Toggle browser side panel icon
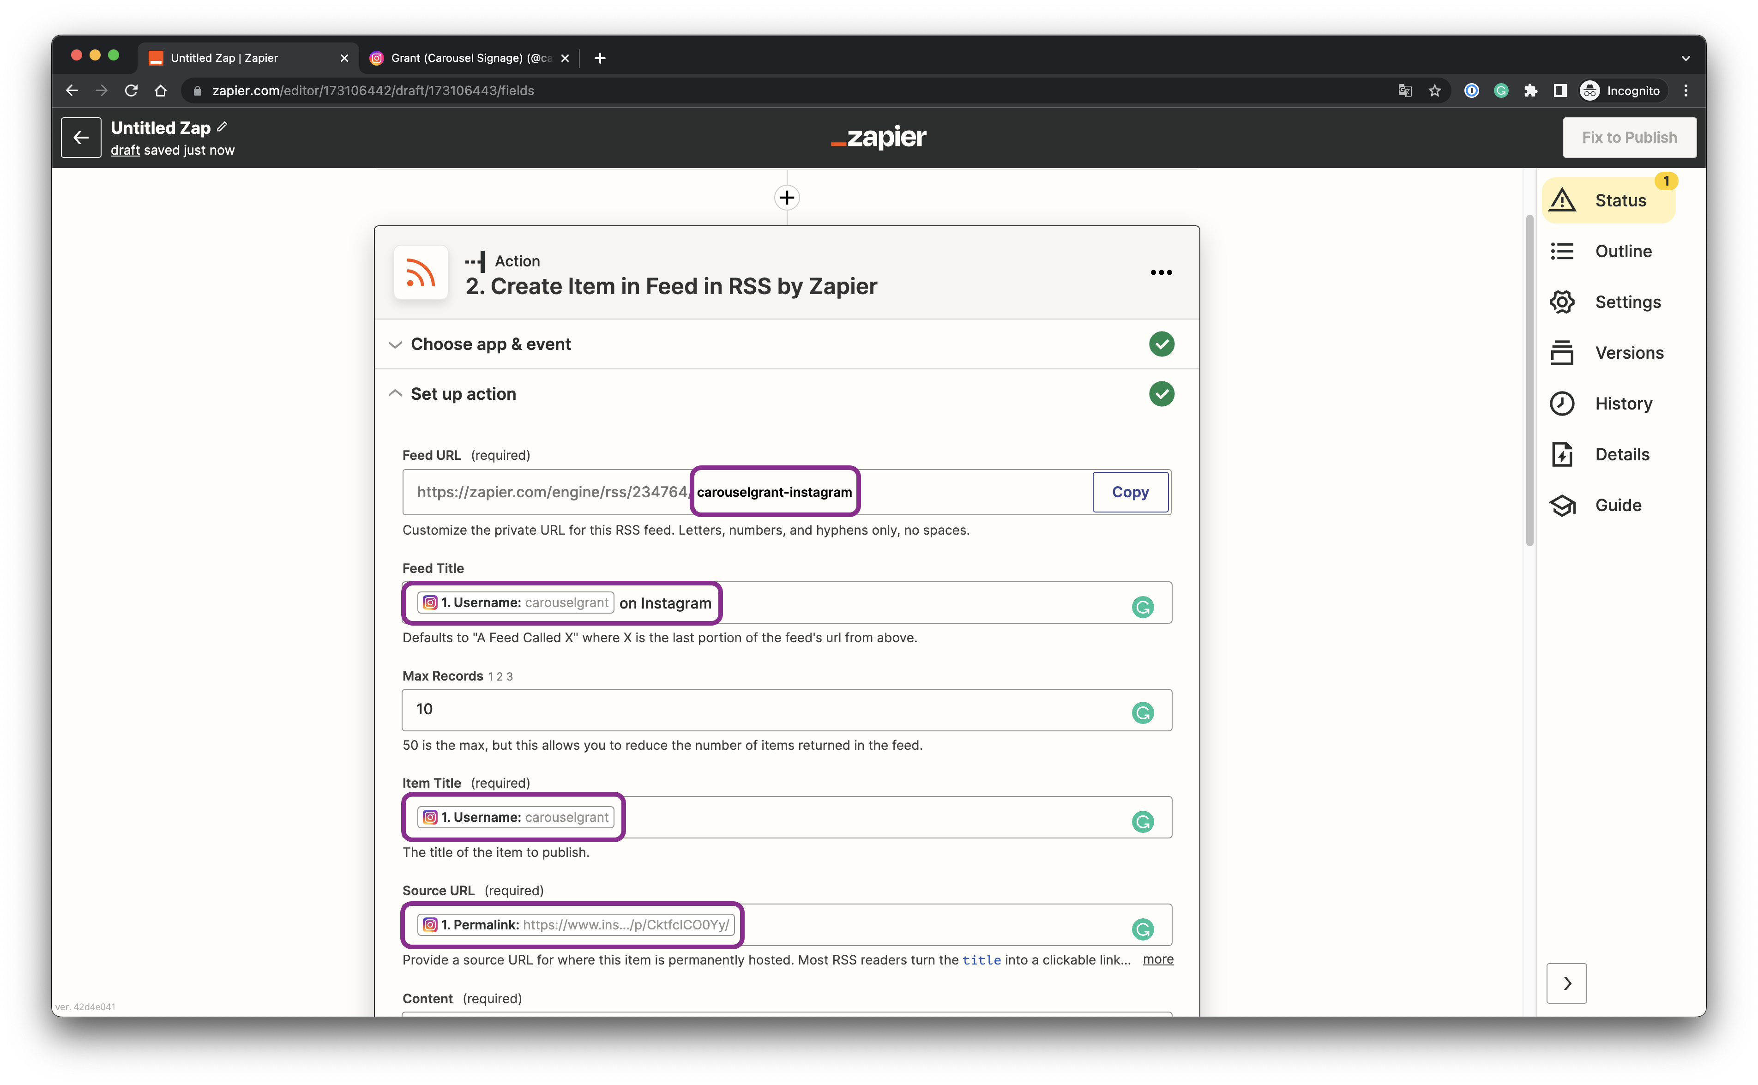 click(1560, 90)
